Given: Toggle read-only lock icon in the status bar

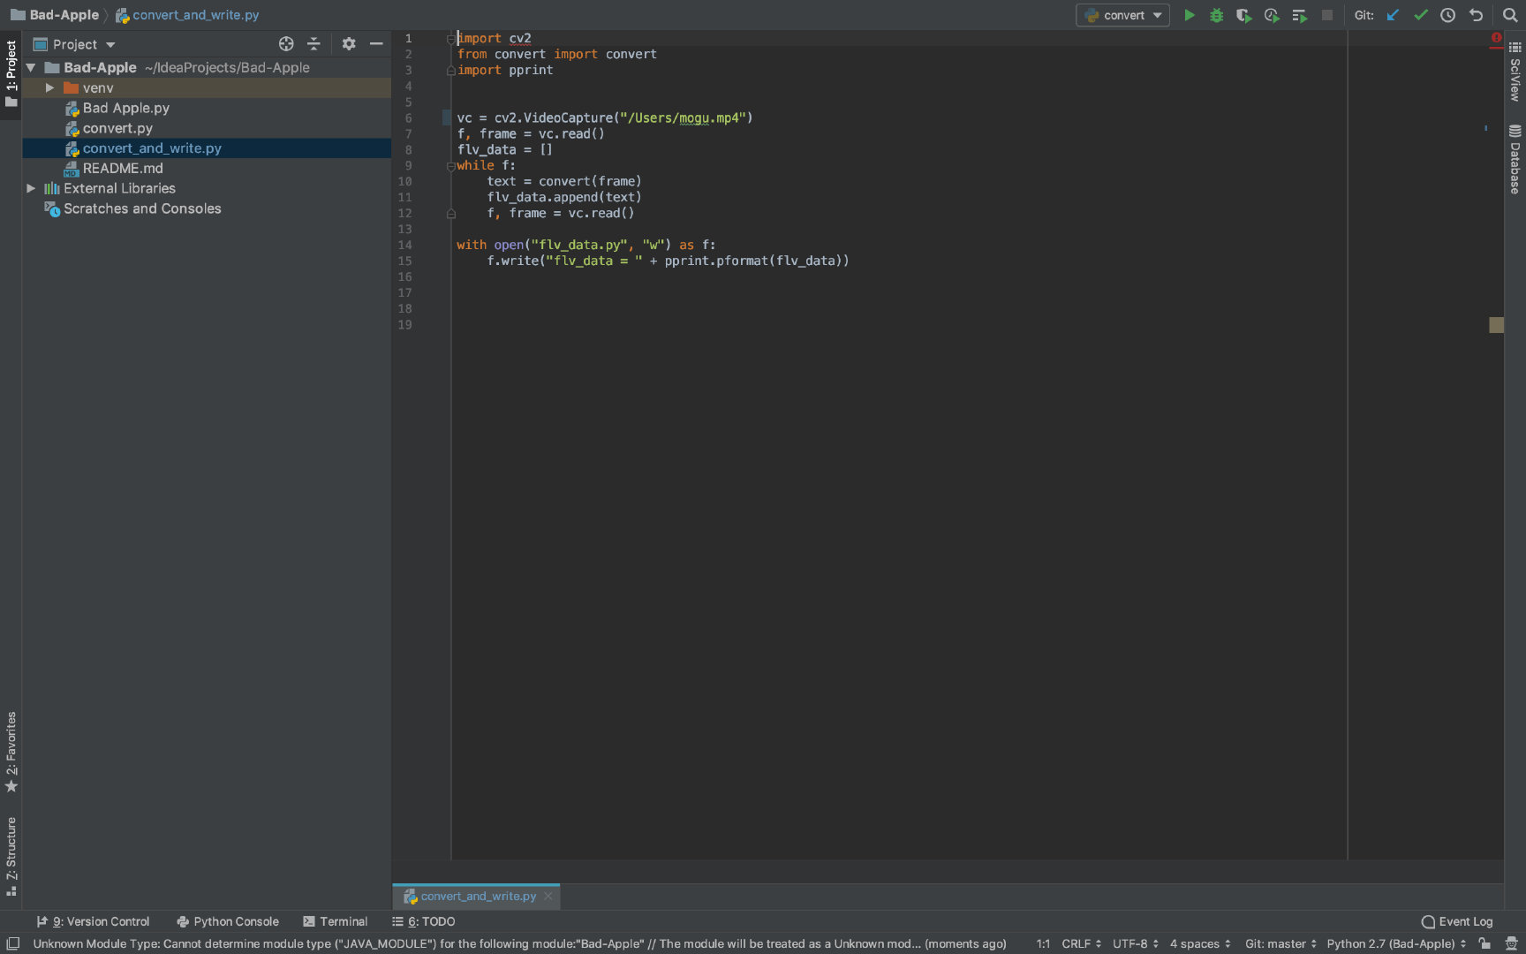Looking at the screenshot, I should pos(1484,943).
